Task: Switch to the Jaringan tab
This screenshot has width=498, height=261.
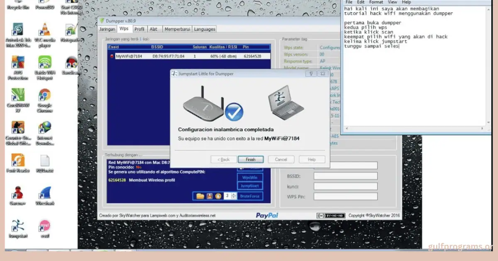Action: [107, 29]
